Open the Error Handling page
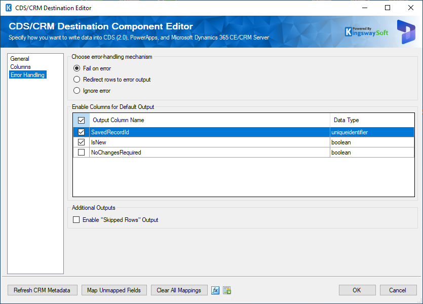 click(x=28, y=74)
